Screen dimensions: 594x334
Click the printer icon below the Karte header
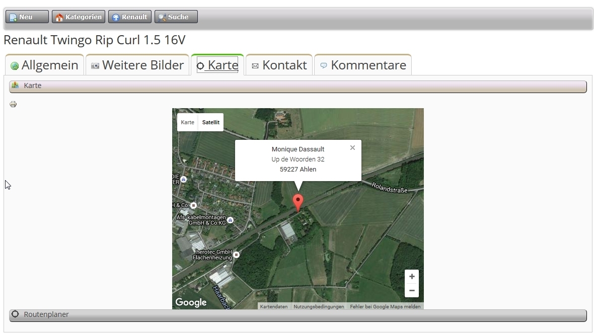13,104
